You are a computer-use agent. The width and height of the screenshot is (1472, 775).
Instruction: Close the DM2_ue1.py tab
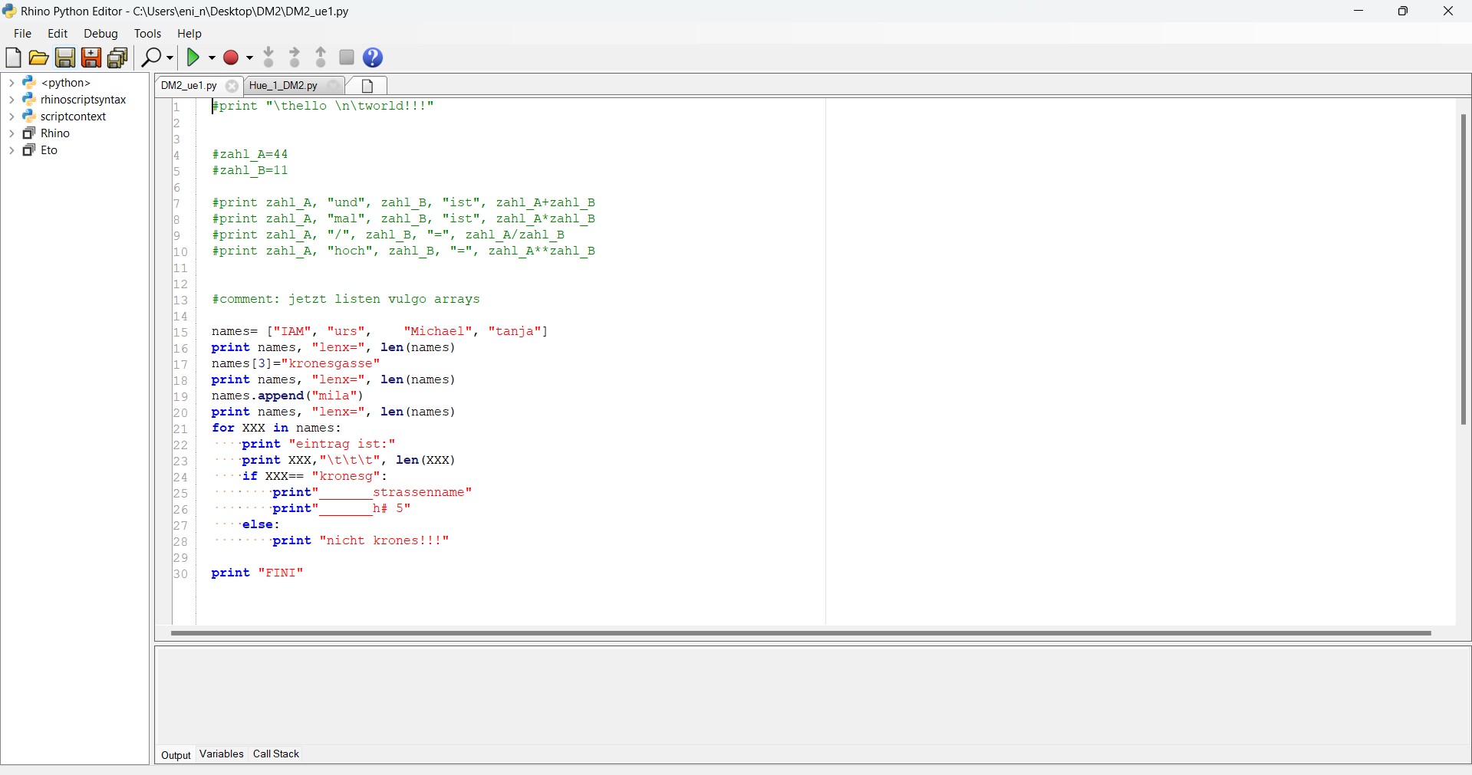tap(232, 86)
